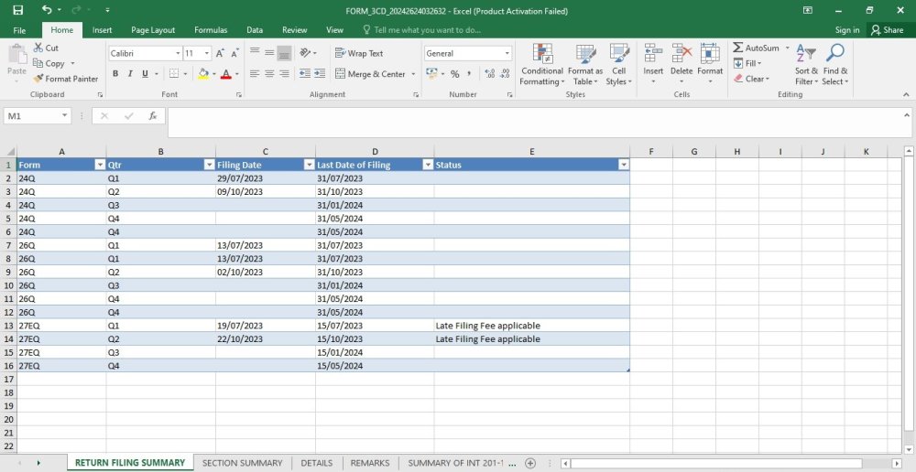Click the Increase Font Size icon
This screenshot has height=472, width=916.
[x=220, y=53]
